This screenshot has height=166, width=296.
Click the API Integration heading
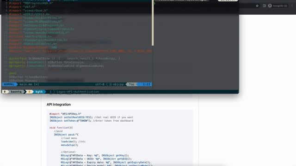click(x=59, y=105)
